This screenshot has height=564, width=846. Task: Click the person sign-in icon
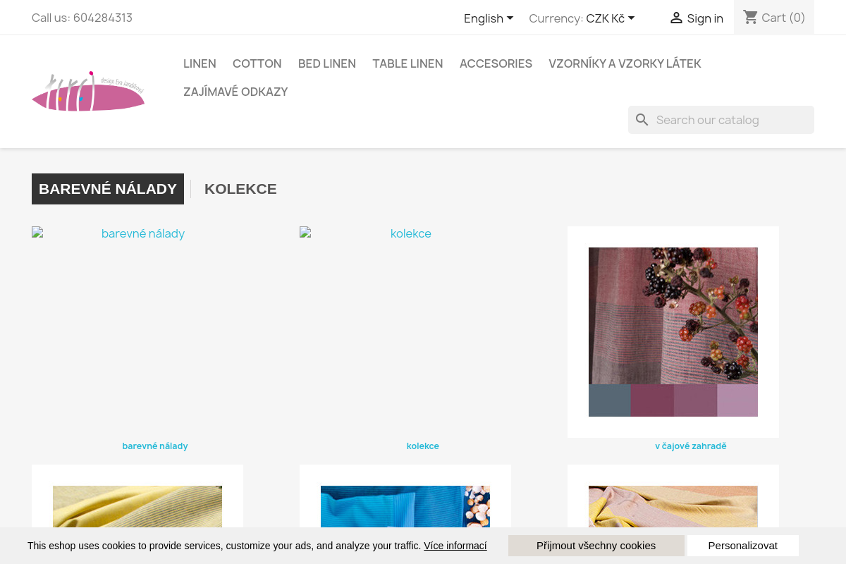[x=676, y=18]
